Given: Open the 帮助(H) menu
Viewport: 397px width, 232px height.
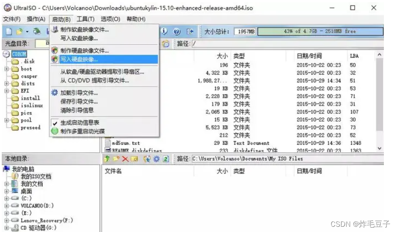Looking at the screenshot, I should pyautogui.click(x=136, y=19).
